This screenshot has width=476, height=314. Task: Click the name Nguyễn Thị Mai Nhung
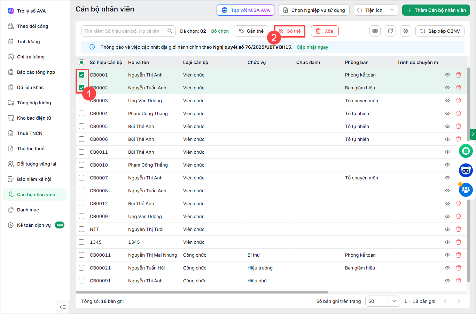click(153, 255)
